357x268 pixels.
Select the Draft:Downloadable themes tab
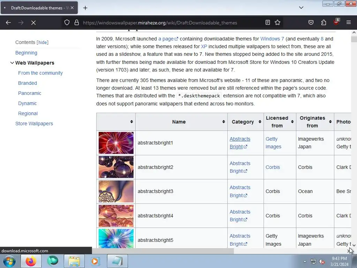click(x=39, y=8)
